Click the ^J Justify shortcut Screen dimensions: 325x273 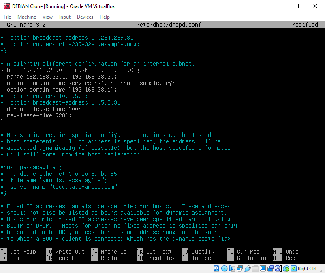[198, 252]
